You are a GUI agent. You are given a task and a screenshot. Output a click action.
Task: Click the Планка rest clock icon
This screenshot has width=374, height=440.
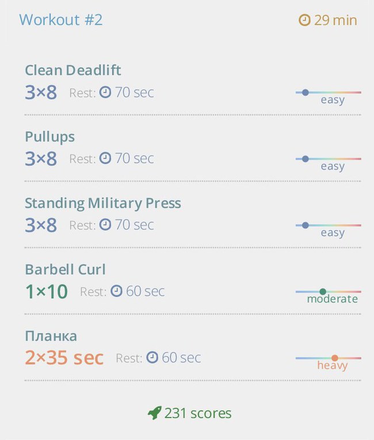[152, 357]
